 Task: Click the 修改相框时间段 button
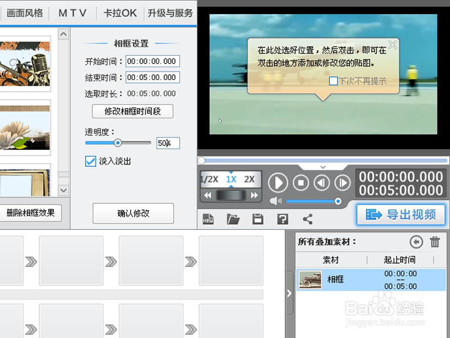(x=133, y=111)
